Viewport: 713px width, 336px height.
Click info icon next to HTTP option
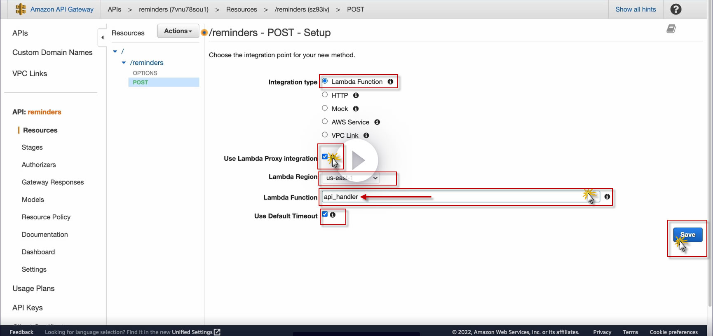coord(356,95)
